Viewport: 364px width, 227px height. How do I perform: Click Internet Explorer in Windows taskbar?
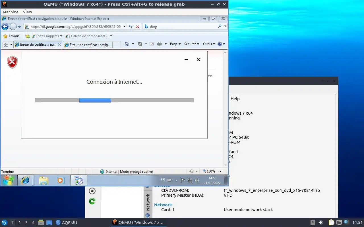pos(25,180)
